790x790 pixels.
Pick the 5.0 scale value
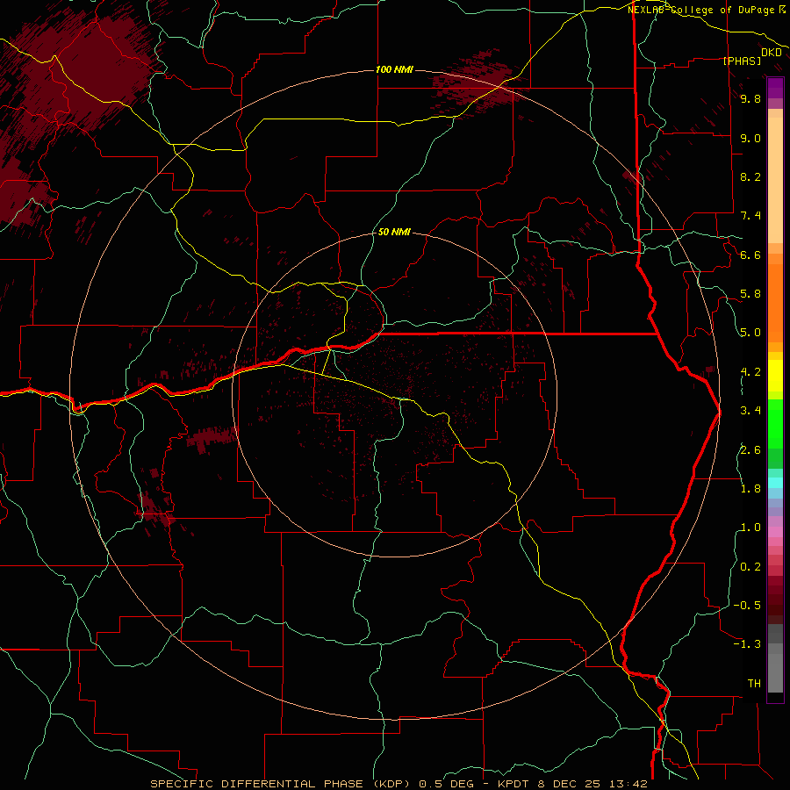click(750, 333)
